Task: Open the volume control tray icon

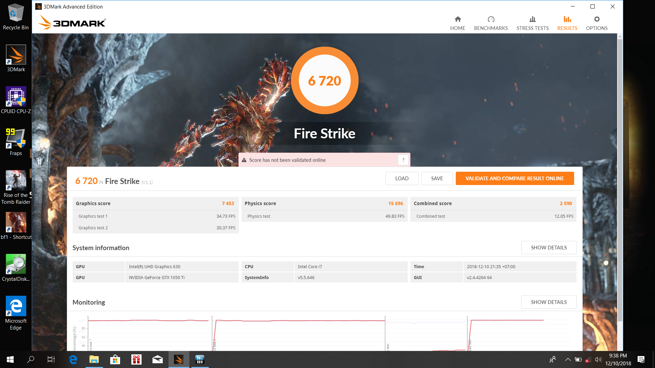Action: (x=598, y=359)
